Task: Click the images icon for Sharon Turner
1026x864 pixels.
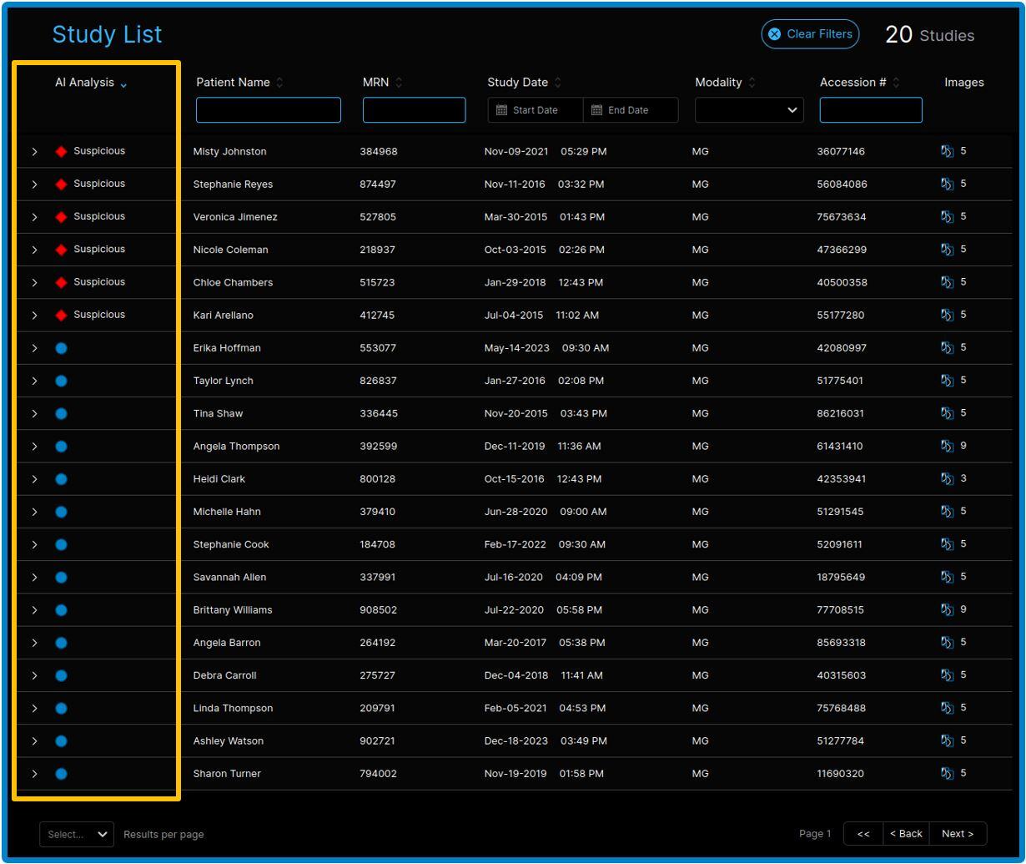Action: point(947,773)
